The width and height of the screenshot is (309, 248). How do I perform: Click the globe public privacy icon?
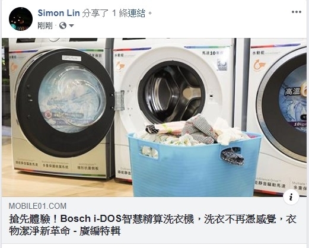pyautogui.click(x=63, y=26)
